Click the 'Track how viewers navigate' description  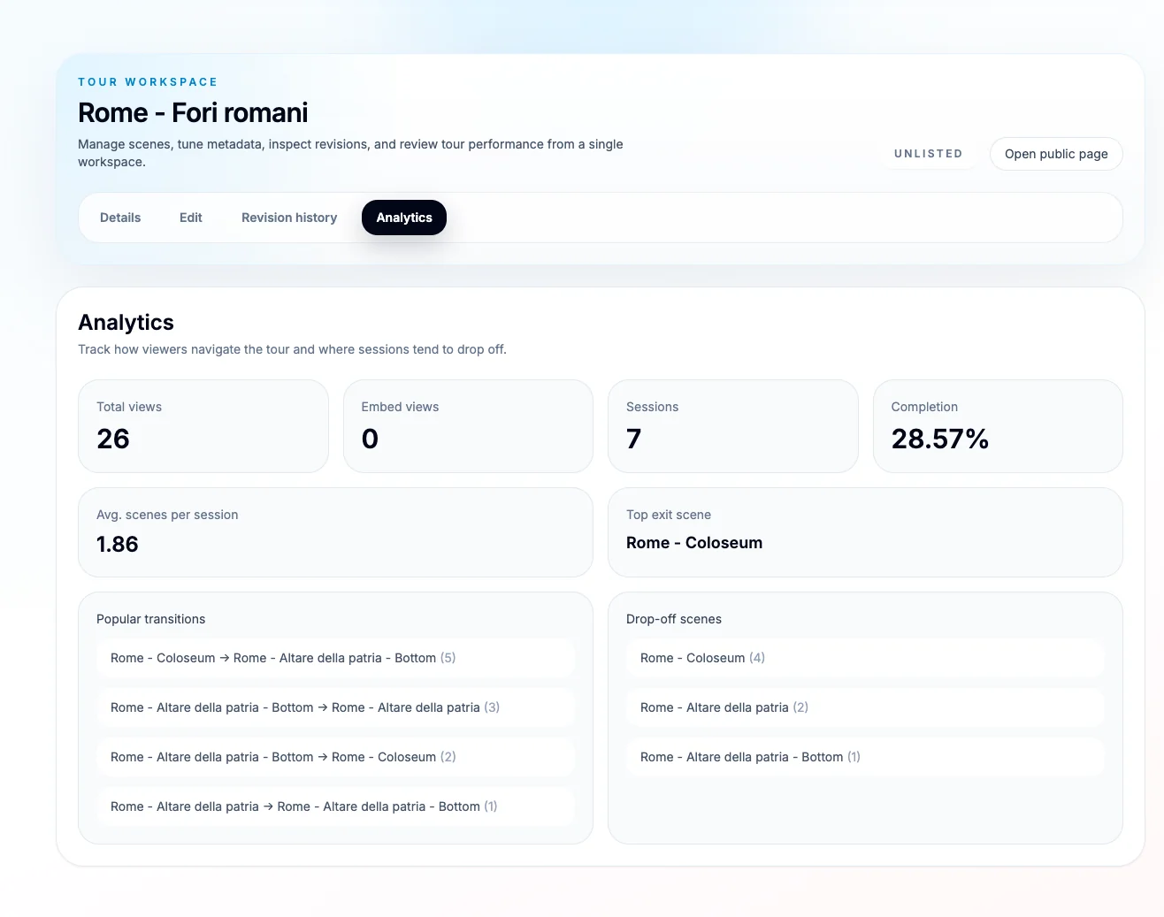pyautogui.click(x=292, y=349)
